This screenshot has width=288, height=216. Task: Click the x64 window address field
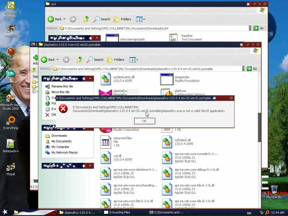tap(154, 28)
